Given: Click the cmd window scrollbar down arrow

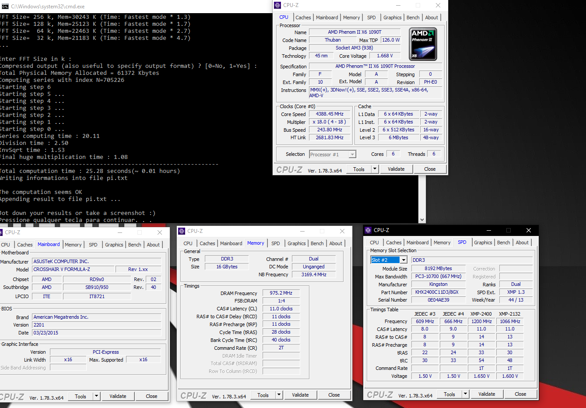Looking at the screenshot, I should click(422, 220).
